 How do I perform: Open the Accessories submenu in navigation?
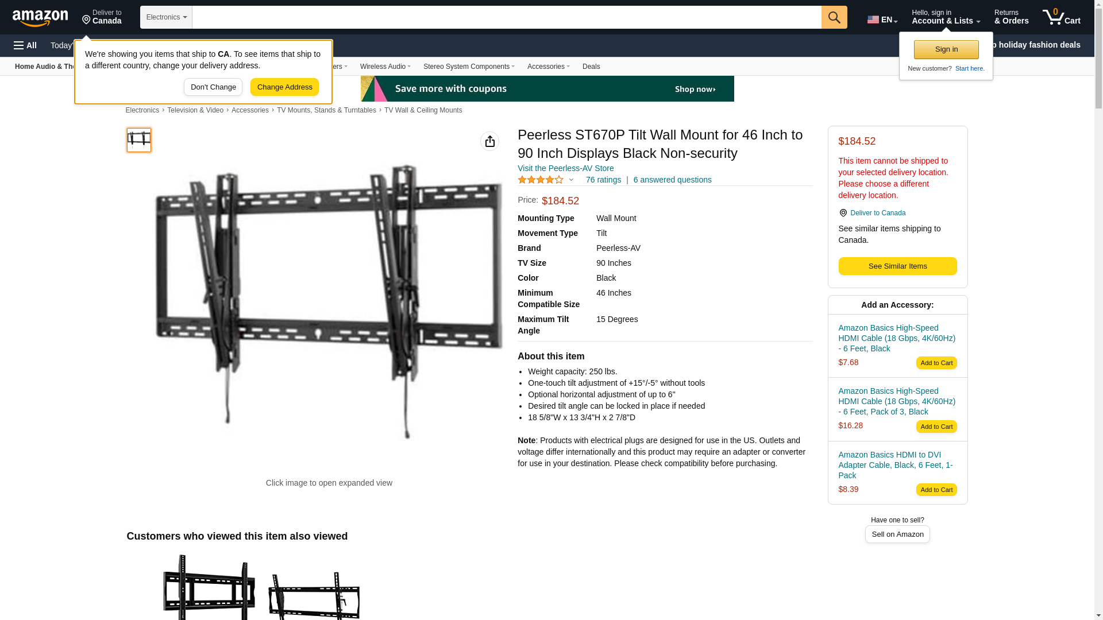548,67
